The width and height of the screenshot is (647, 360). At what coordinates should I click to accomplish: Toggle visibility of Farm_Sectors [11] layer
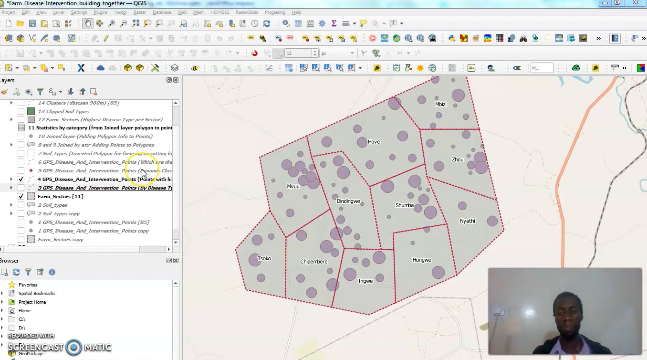coord(21,196)
